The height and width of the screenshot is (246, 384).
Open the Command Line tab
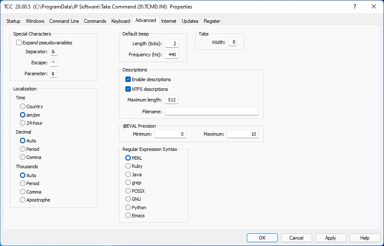[64, 21]
